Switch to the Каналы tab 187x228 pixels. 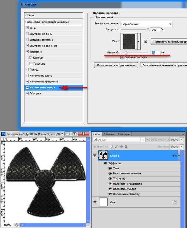coord(109,134)
